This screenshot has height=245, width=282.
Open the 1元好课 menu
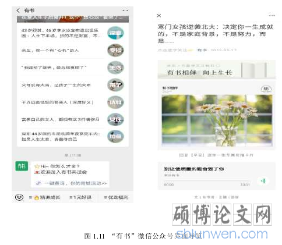pos(80,197)
